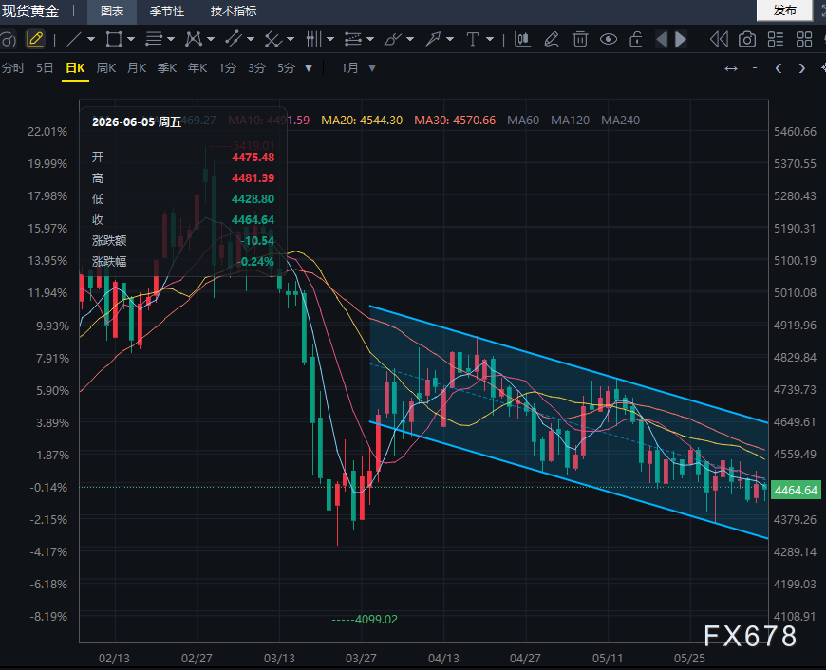Expand the line tool options arrow
Viewport: 826px width, 670px height.
[91, 40]
